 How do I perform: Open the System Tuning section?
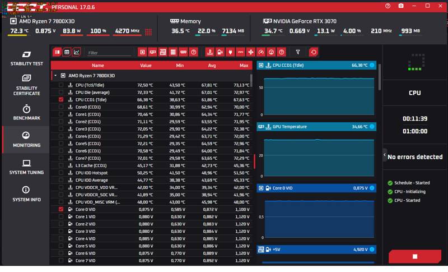[26, 167]
